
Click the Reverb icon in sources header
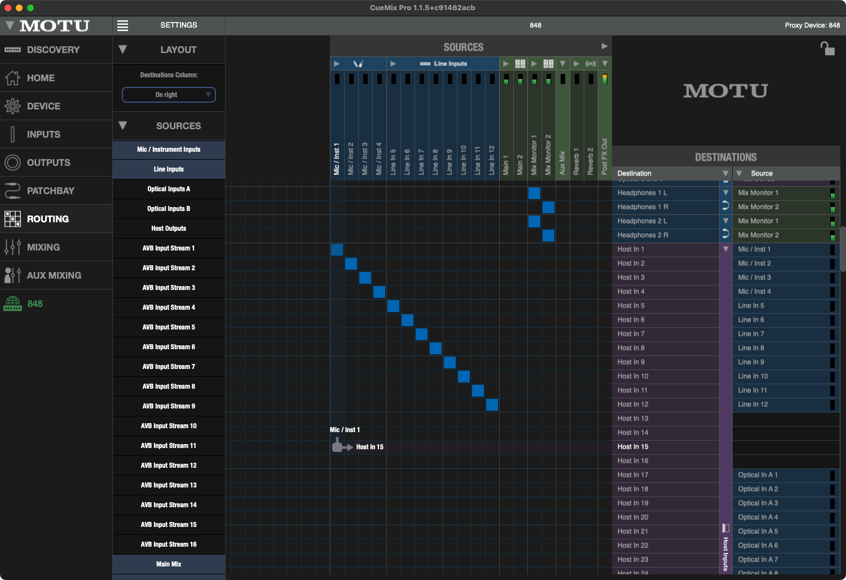(x=591, y=64)
